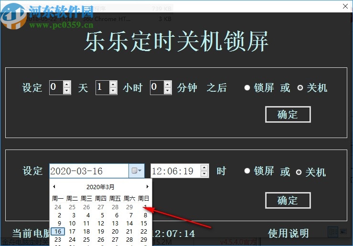The width and height of the screenshot is (353, 246).
Task: Increase the days spinner value
Action: (x=67, y=85)
